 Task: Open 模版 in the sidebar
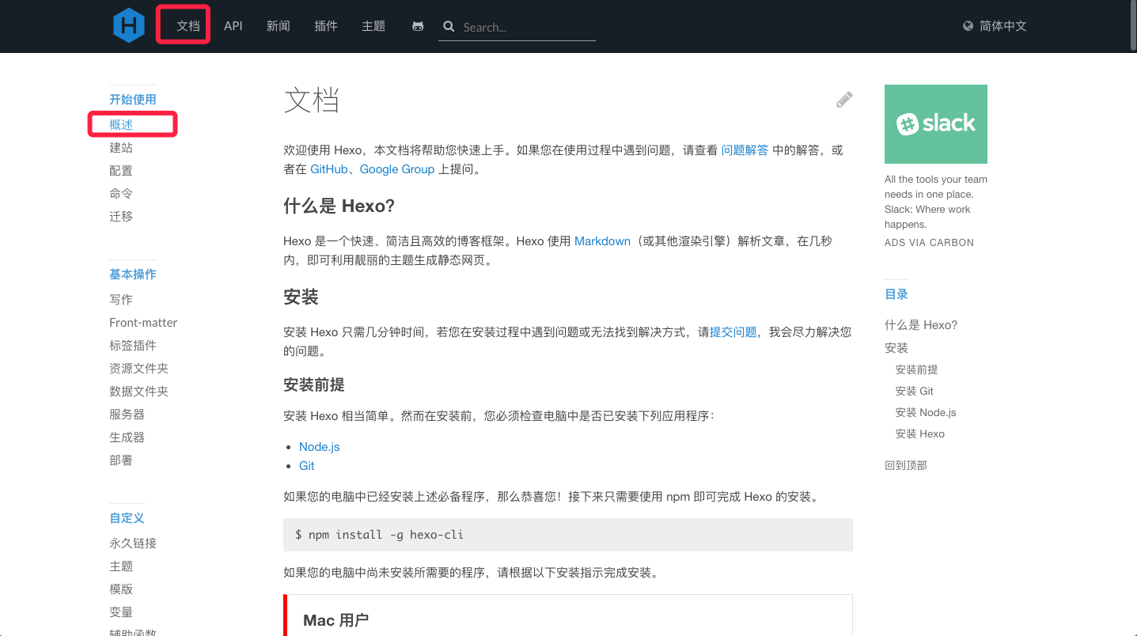click(121, 589)
